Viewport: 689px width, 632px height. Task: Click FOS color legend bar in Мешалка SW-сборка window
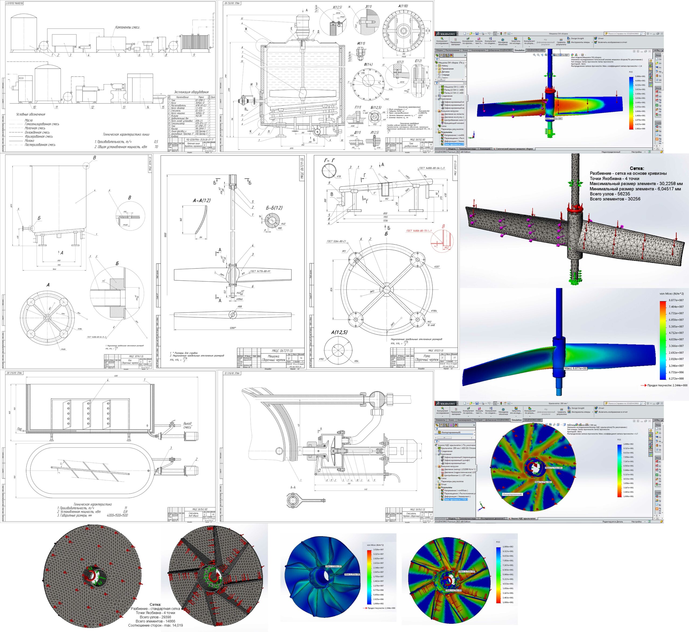(x=631, y=103)
